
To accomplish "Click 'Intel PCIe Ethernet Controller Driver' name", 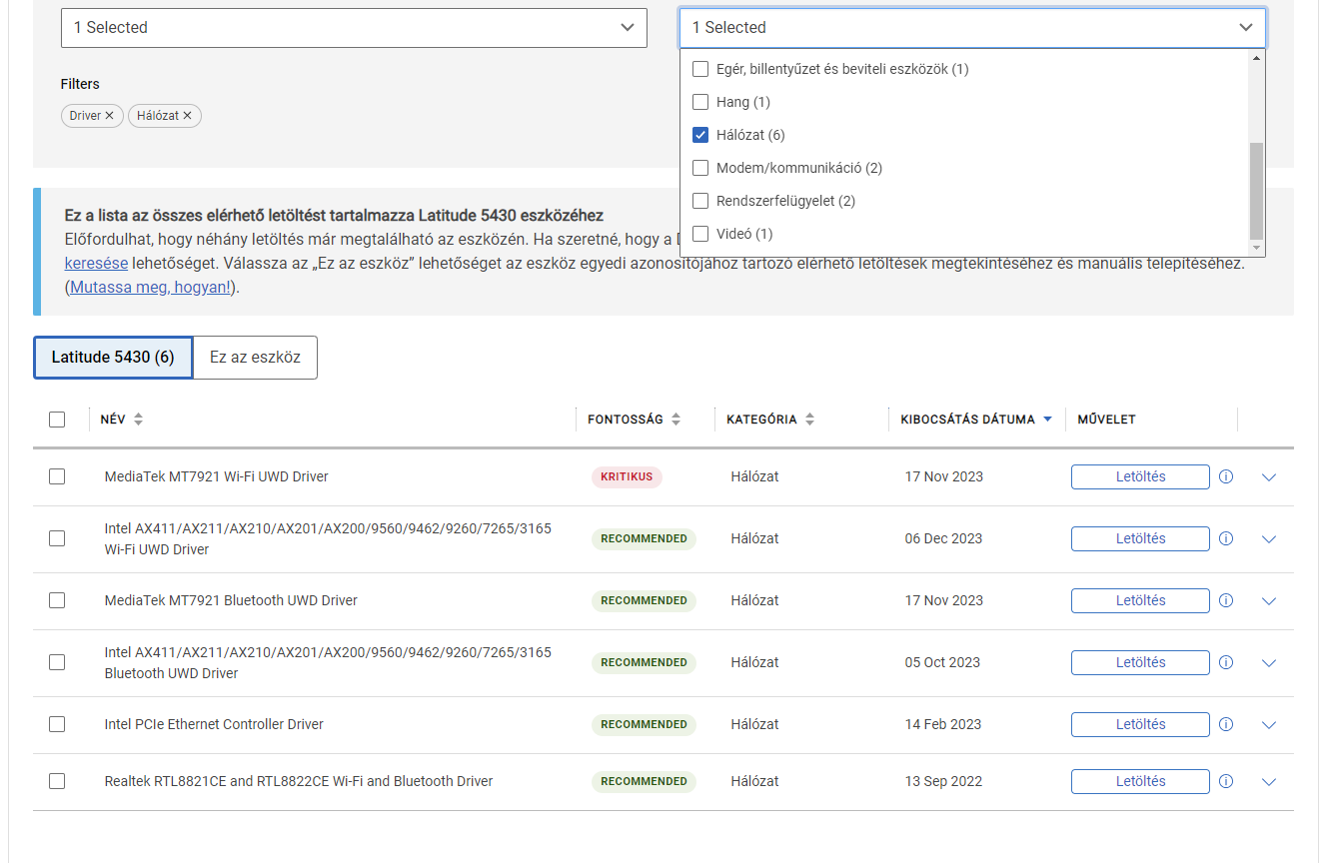I will 214,724.
